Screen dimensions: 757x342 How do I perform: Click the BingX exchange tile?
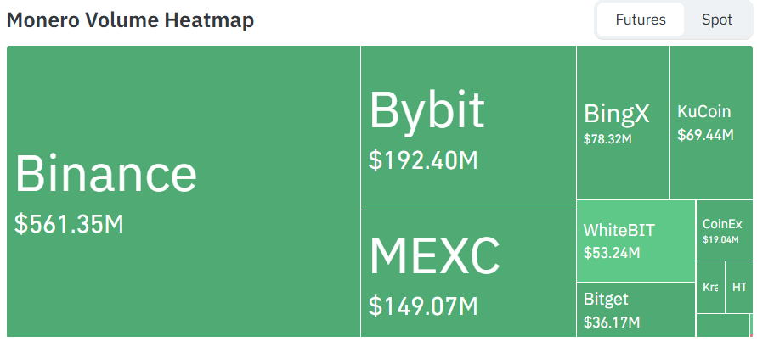coord(623,122)
